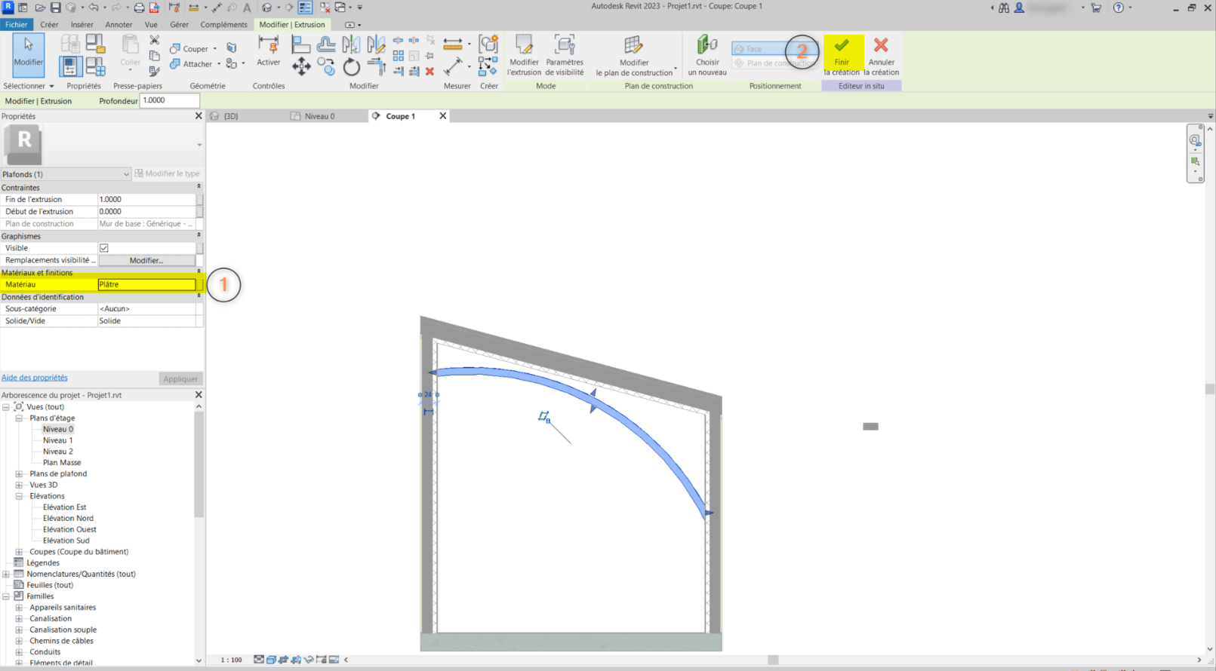1216x671 pixels.
Task: Click the Appliquer button
Action: click(x=180, y=379)
